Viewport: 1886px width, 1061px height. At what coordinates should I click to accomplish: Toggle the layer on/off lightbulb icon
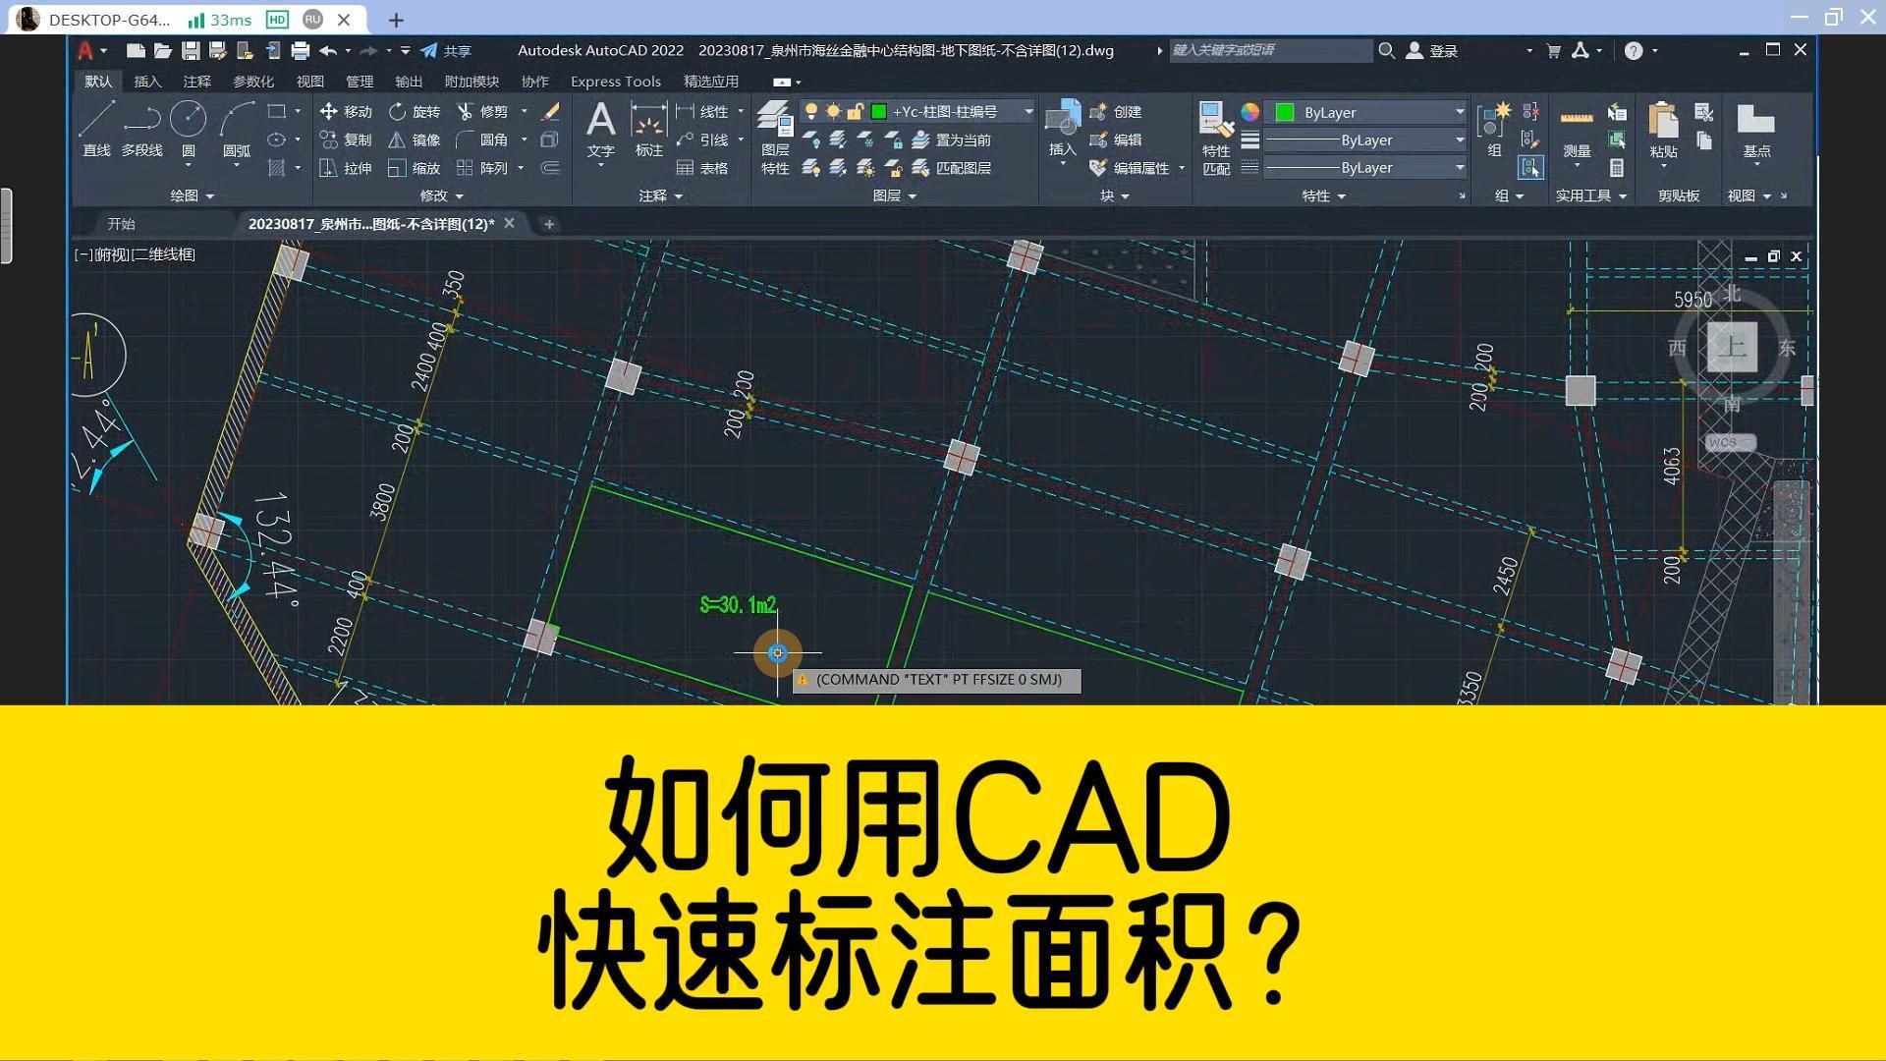click(811, 111)
